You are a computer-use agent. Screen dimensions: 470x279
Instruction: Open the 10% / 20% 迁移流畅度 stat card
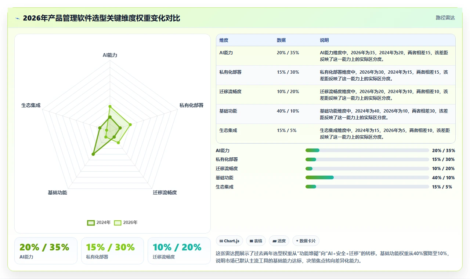(179, 251)
